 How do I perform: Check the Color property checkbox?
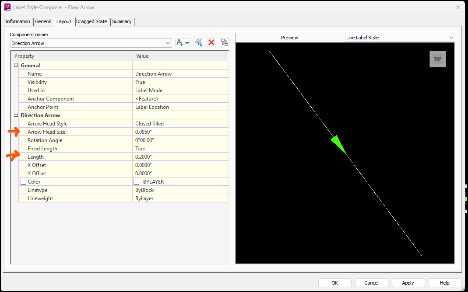pyautogui.click(x=24, y=181)
